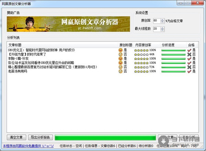Select the row 精心整理最新百度官方对站长疑问的解答汇总

coord(102,67)
